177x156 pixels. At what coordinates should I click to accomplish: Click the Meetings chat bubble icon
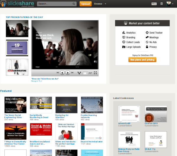tap(147, 37)
